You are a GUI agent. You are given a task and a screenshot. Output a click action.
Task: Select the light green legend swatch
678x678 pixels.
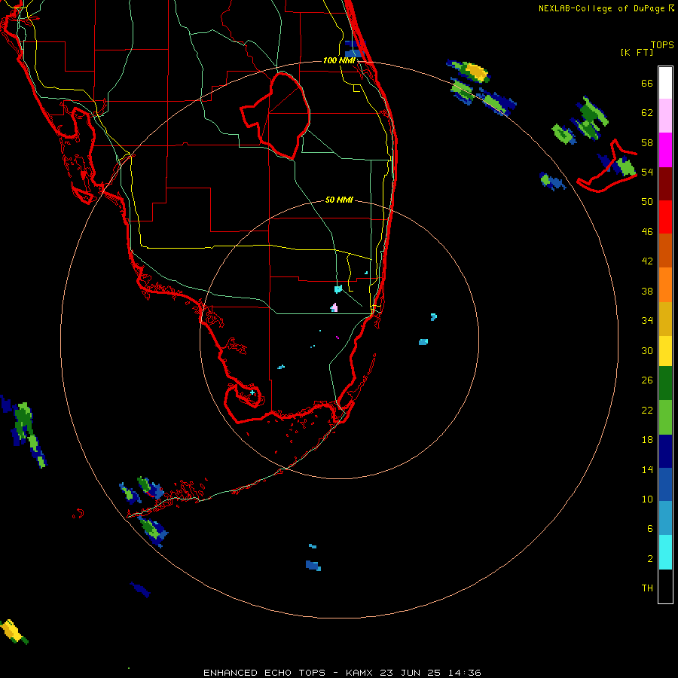click(x=665, y=417)
